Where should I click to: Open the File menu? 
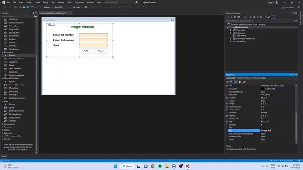[9, 2]
